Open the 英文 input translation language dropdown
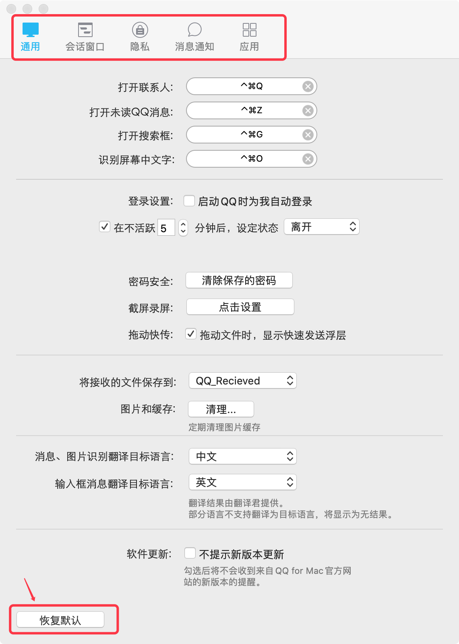459x644 pixels. [x=243, y=482]
